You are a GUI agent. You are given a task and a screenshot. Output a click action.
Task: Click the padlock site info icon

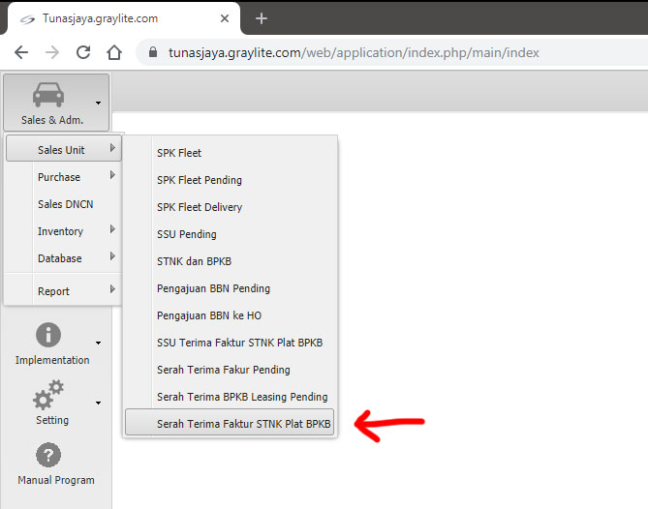[153, 52]
